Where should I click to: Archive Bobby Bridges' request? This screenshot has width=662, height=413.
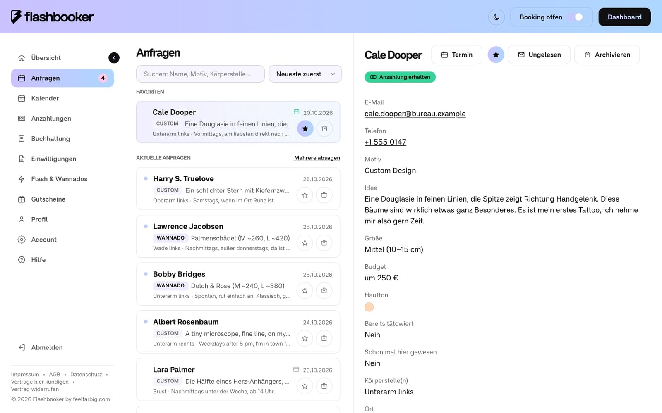point(324,290)
